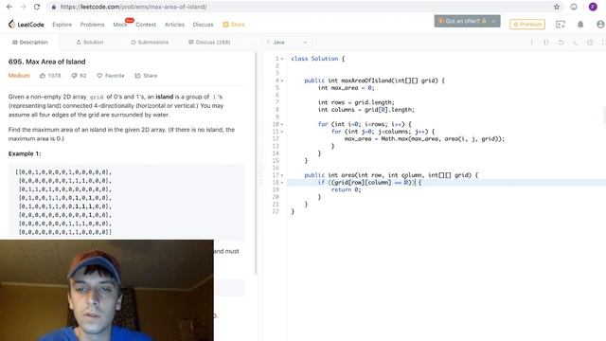Collapse the maxAreaOfIsland method at line 4
606x341 pixels.
click(x=282, y=81)
